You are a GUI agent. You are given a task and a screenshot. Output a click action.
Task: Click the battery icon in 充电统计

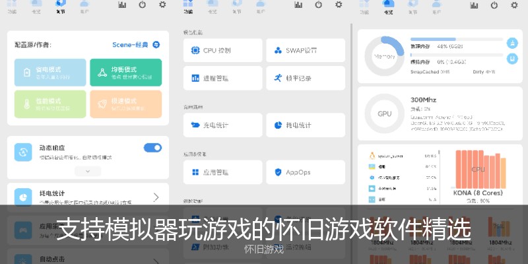tap(195, 125)
